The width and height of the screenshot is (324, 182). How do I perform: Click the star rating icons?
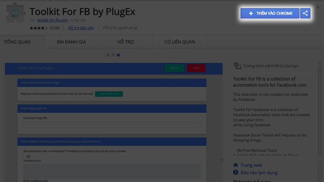(x=38, y=28)
